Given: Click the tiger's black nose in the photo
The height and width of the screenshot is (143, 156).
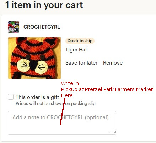Looking at the screenshot, I should point(33,65).
